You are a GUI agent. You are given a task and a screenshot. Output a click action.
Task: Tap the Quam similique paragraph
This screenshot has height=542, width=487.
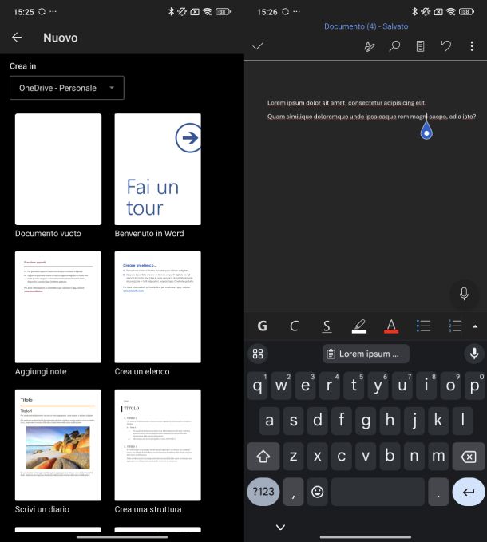(x=371, y=117)
